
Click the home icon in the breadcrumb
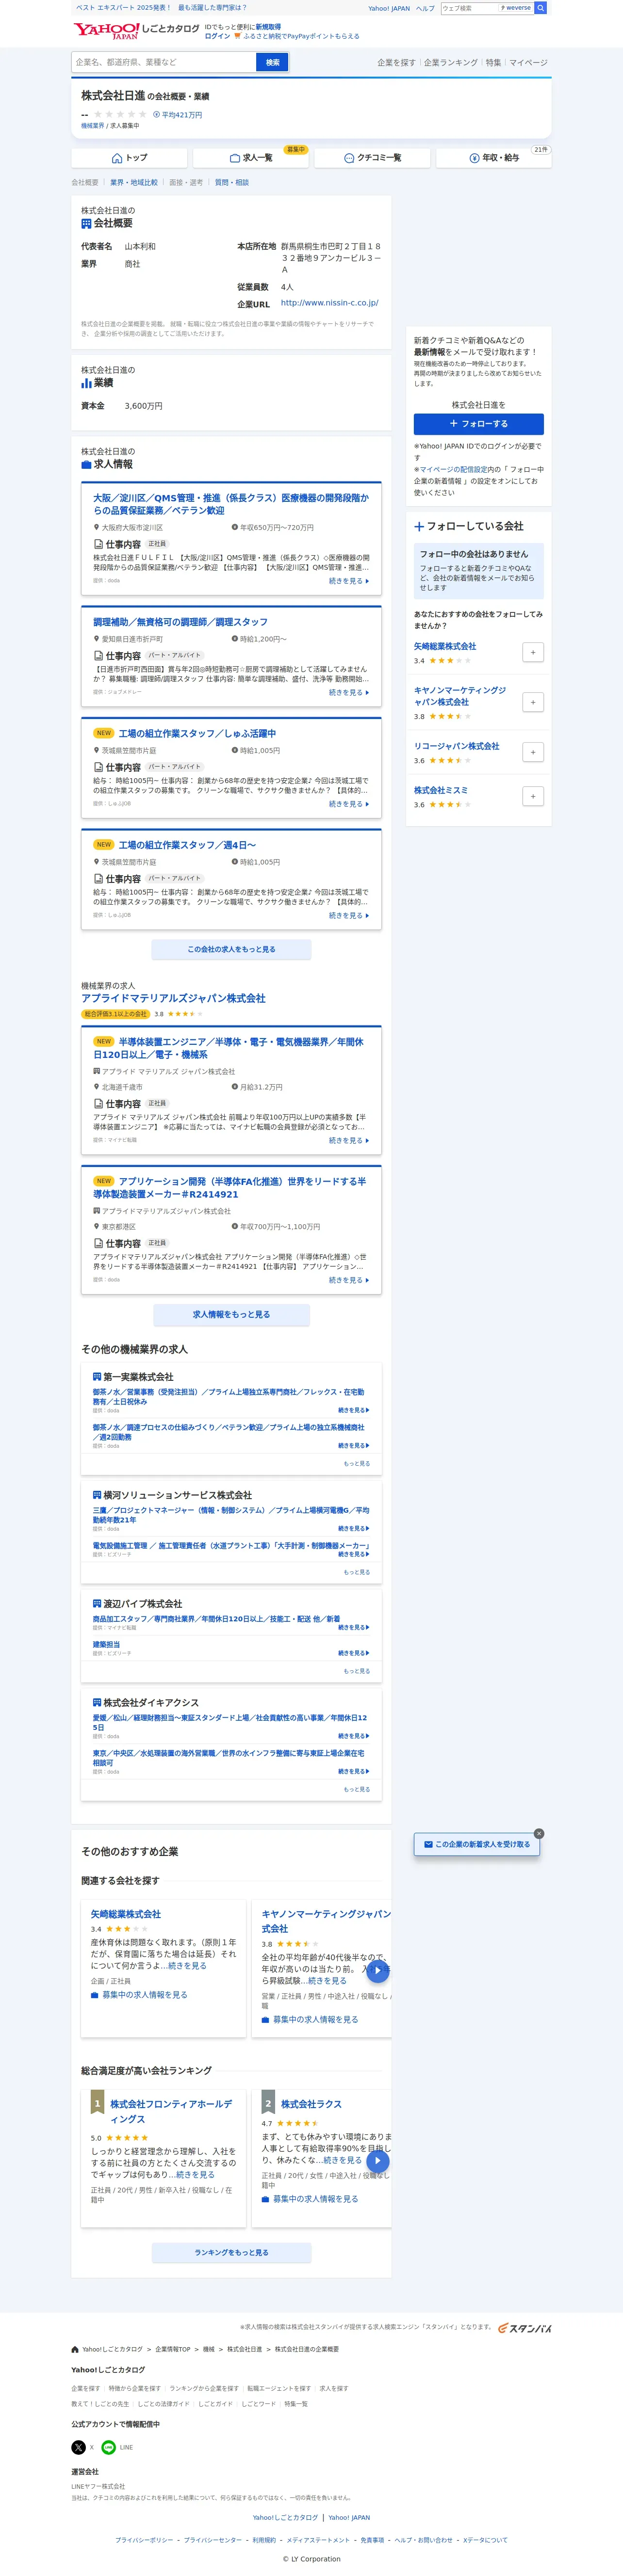coord(75,2349)
